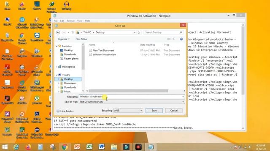Open the Adobe Reader desktop shortcut
Screen dimensions: 270x151
click(x=7, y=70)
